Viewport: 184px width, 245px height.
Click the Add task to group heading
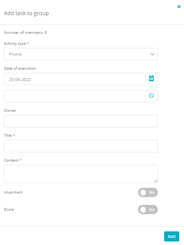tap(26, 13)
